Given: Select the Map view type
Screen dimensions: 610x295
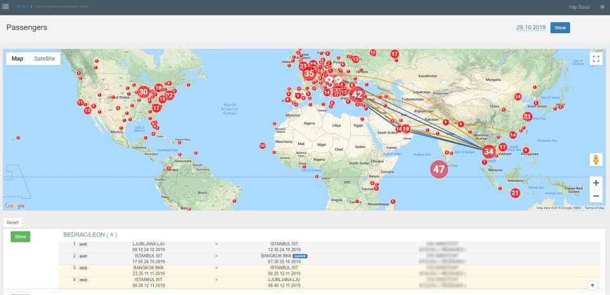Looking at the screenshot, I should click(18, 58).
